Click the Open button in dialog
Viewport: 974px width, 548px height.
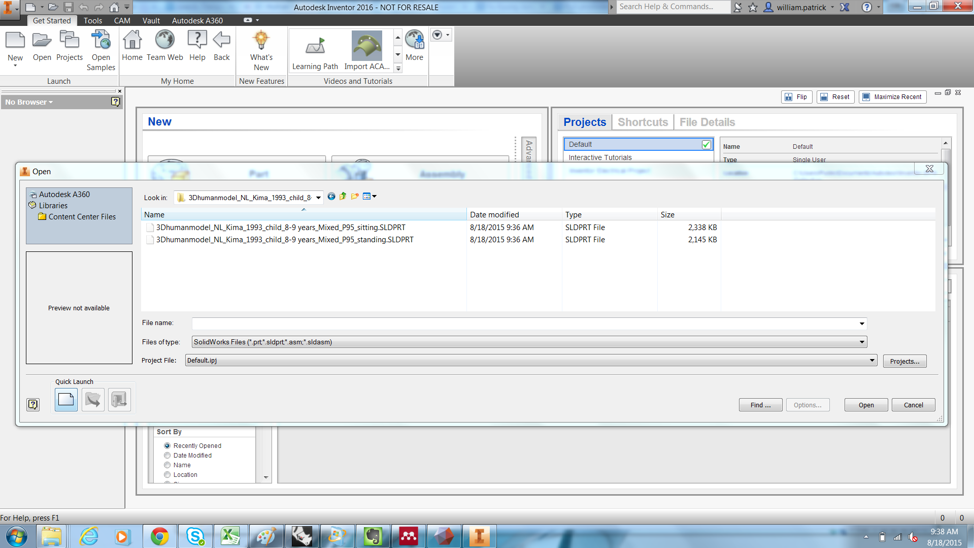click(x=866, y=405)
